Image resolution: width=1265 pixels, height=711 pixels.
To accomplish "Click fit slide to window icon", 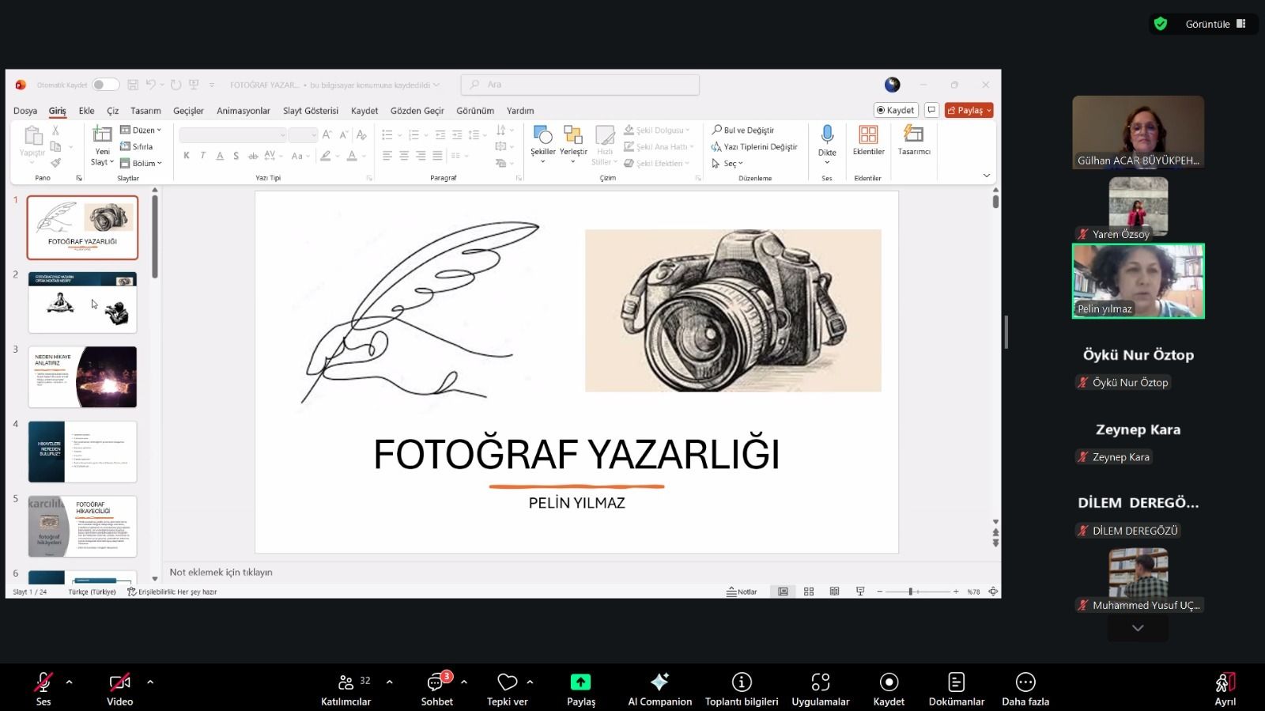I will (x=993, y=592).
